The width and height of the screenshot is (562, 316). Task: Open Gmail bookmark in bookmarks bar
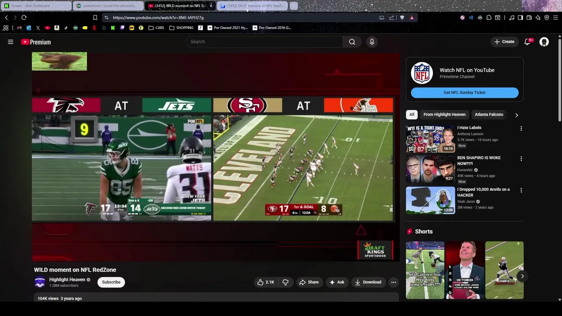19,28
